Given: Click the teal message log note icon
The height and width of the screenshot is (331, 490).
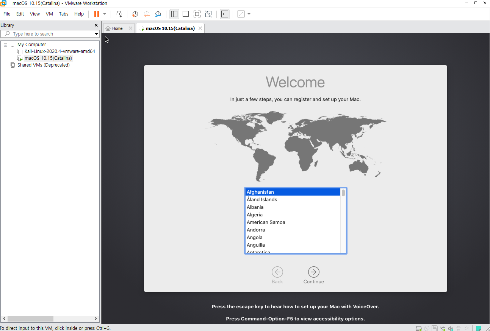Looking at the screenshot, I should pos(479,328).
